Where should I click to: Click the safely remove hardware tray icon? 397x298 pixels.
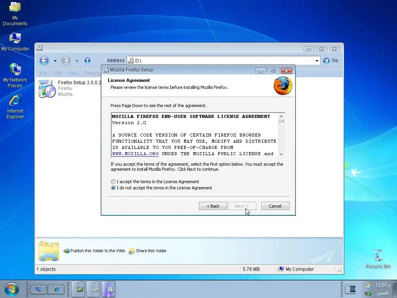368,293
